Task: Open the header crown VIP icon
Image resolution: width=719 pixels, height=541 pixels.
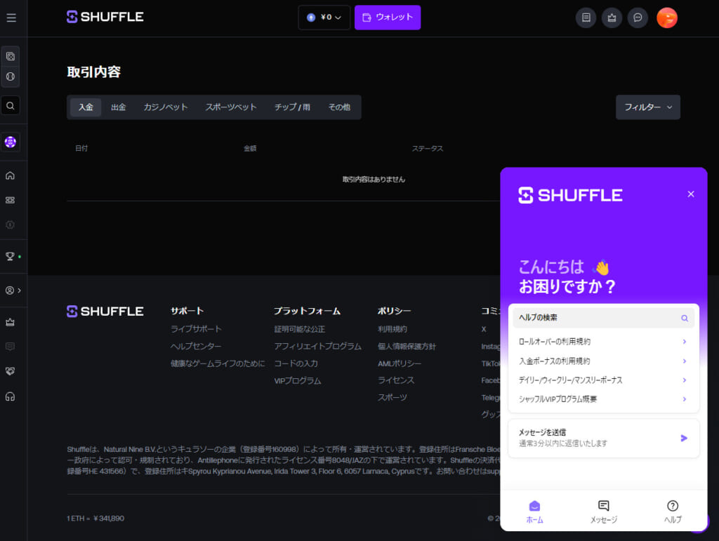Action: [612, 18]
